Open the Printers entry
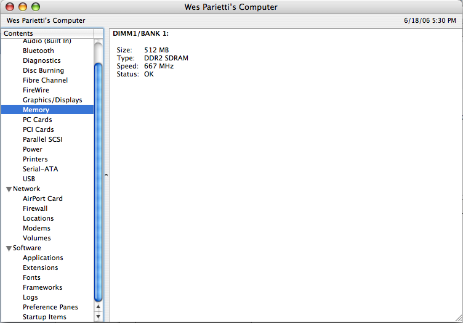This screenshot has height=323, width=463. 35,159
